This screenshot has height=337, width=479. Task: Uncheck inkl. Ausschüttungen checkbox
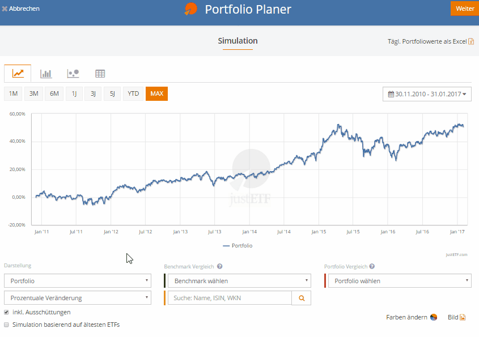coord(7,312)
